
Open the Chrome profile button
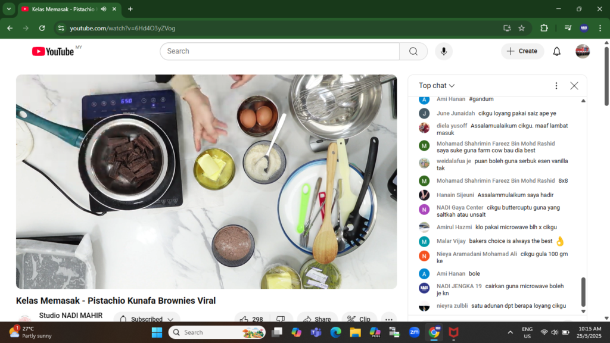(584, 28)
